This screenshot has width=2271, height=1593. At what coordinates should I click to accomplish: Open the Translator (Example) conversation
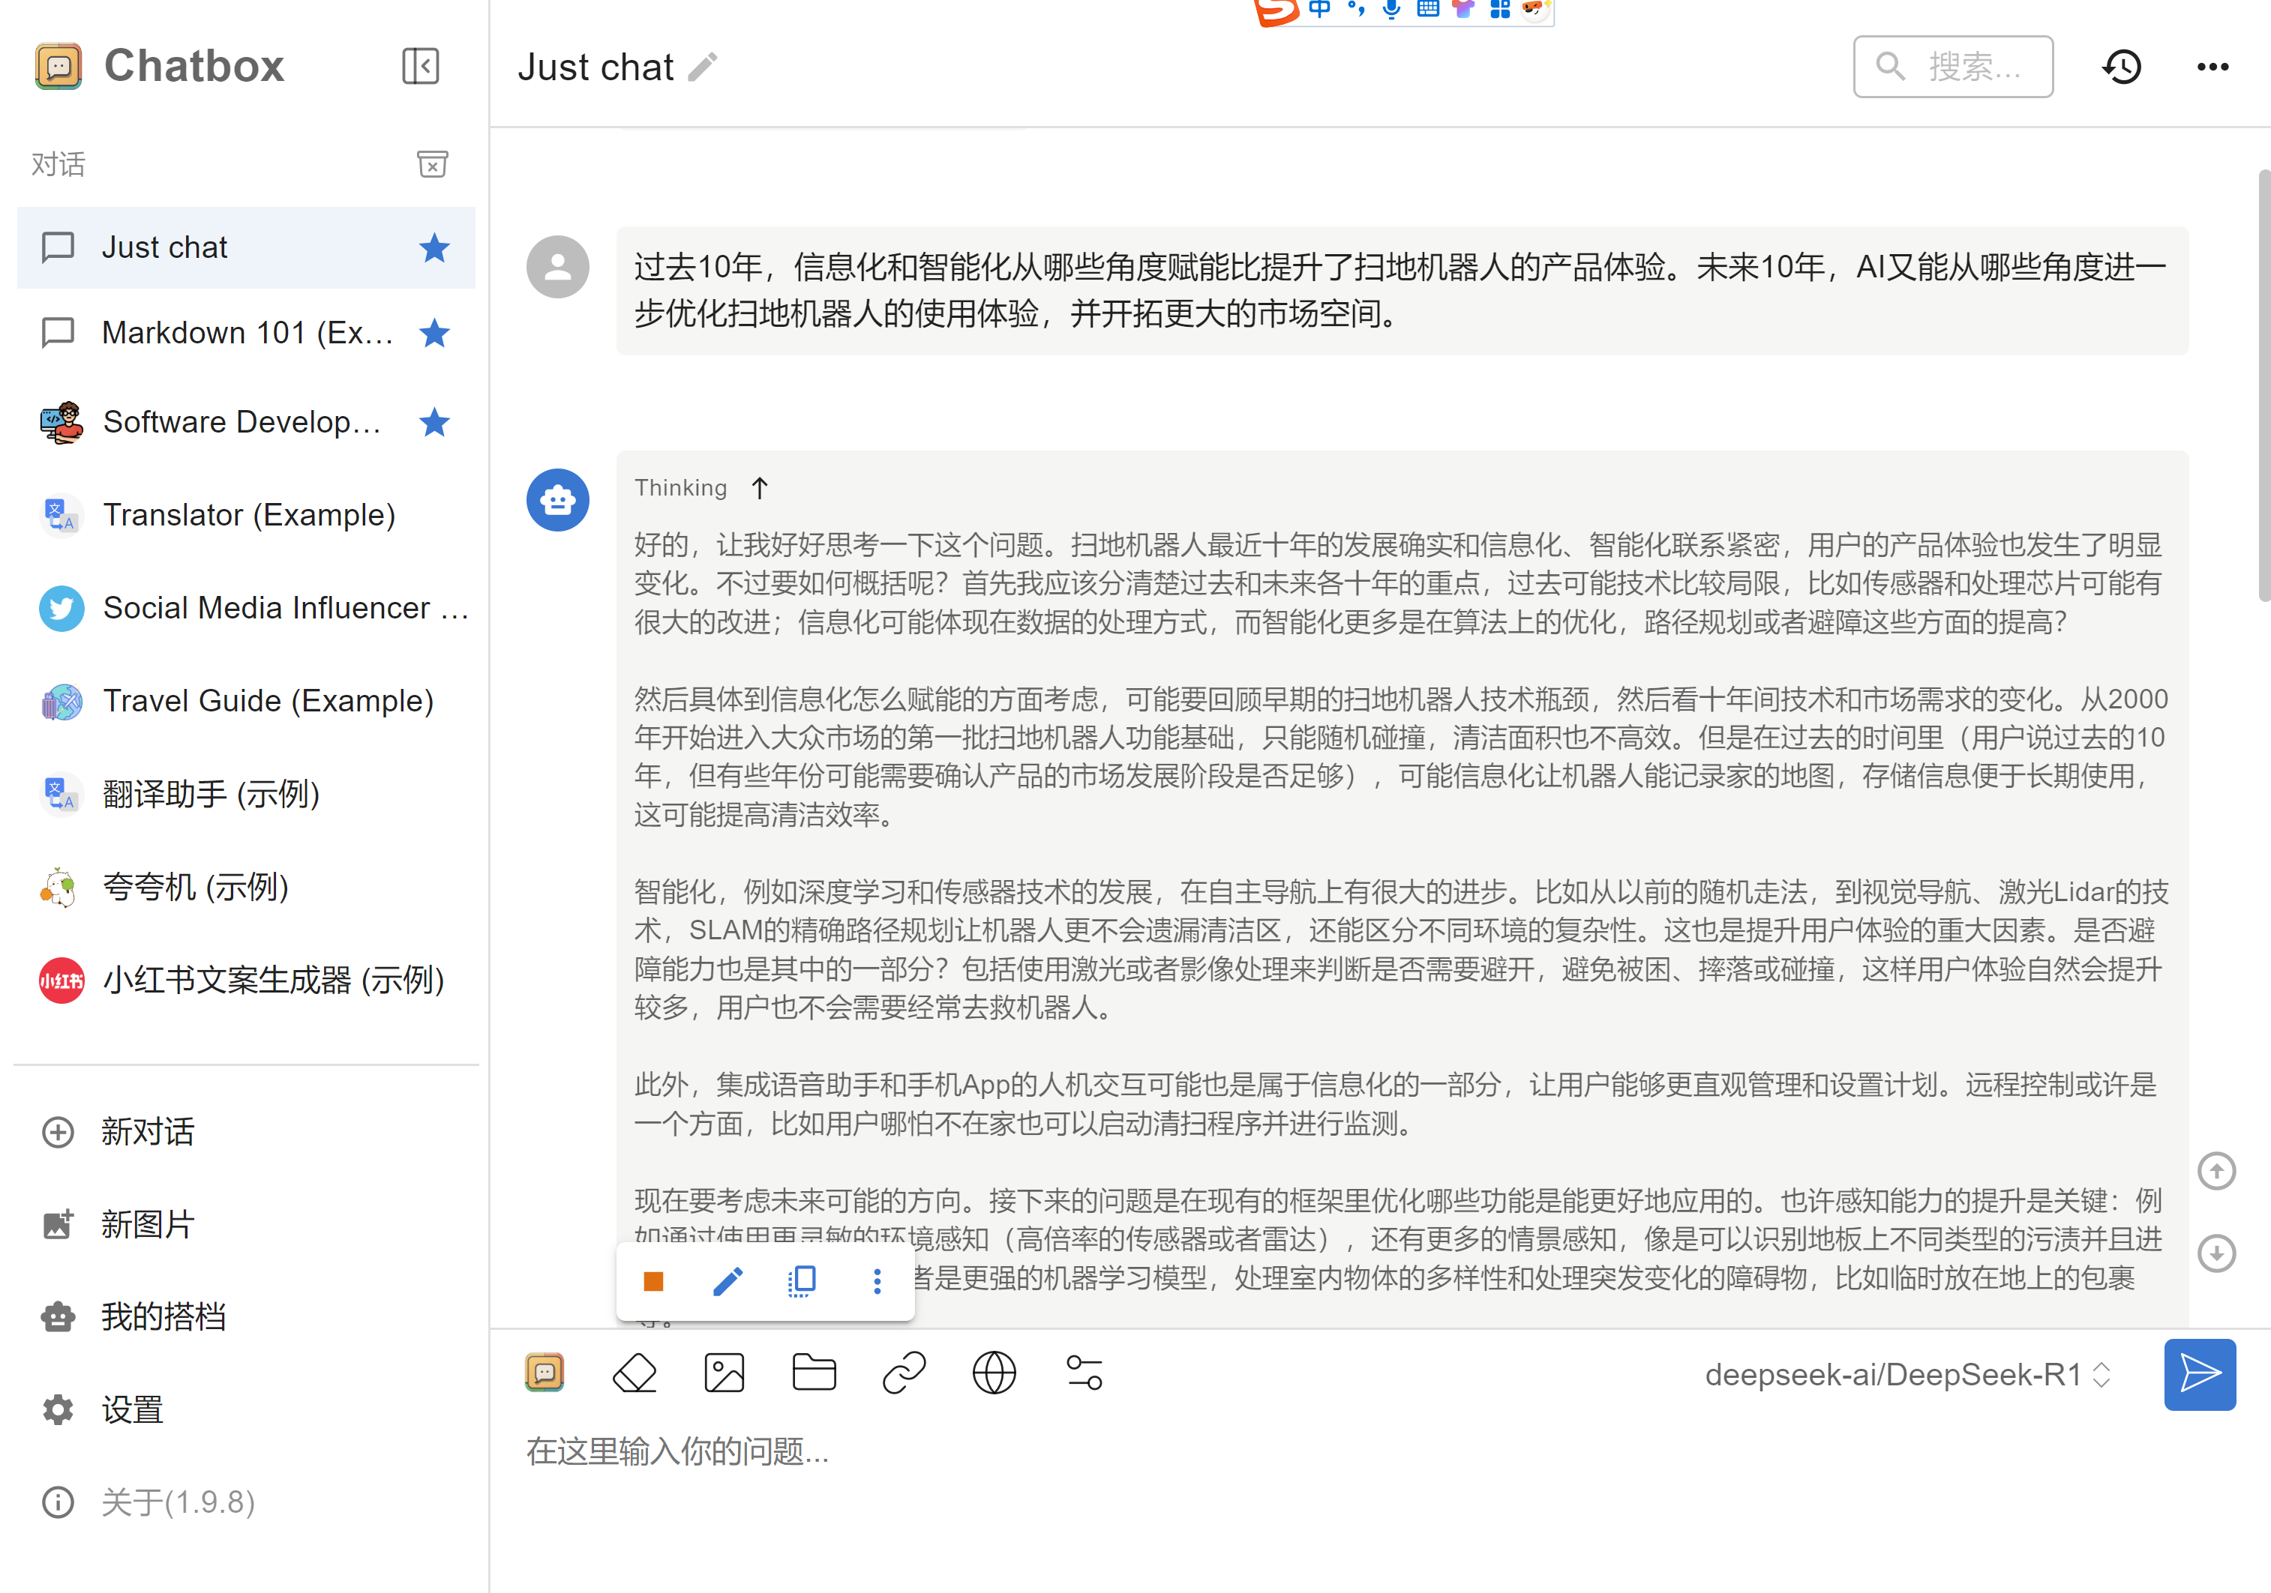(248, 515)
